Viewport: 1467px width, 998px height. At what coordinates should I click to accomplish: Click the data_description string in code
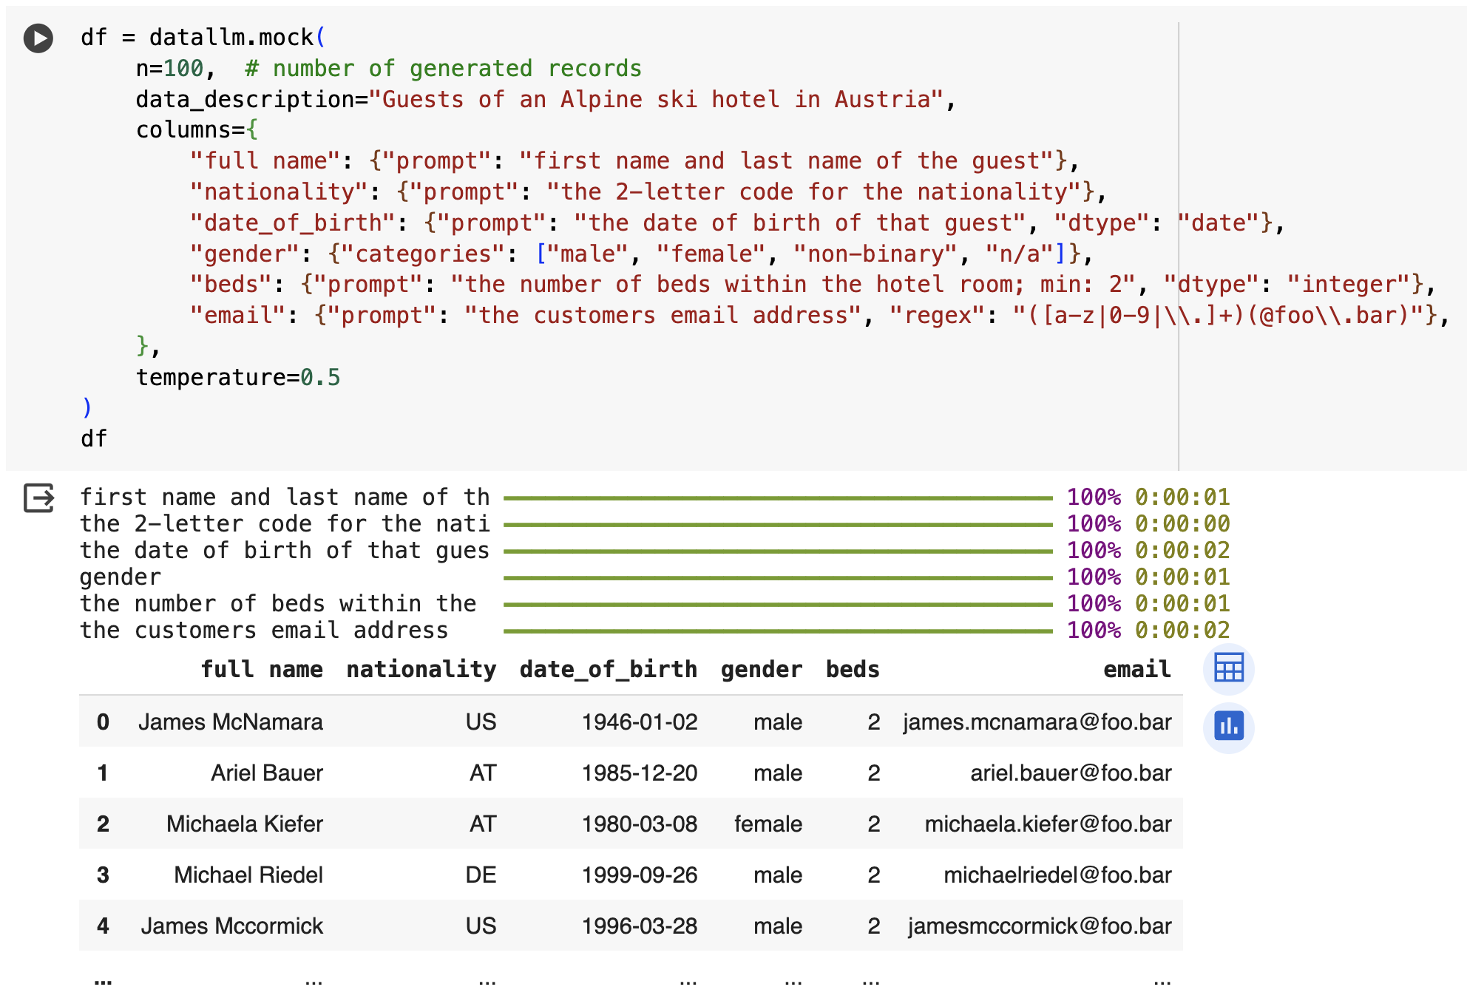[655, 99]
